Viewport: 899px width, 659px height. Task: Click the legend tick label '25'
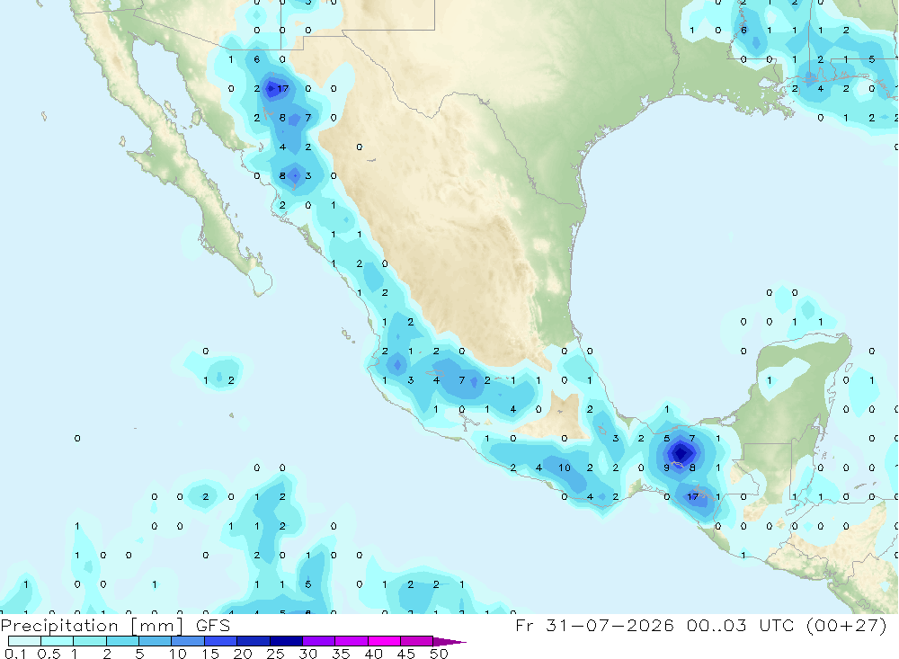click(x=276, y=654)
